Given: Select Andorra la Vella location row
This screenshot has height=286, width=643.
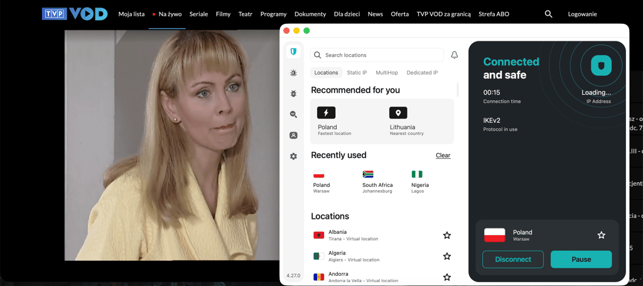Looking at the screenshot, I should pyautogui.click(x=382, y=277).
